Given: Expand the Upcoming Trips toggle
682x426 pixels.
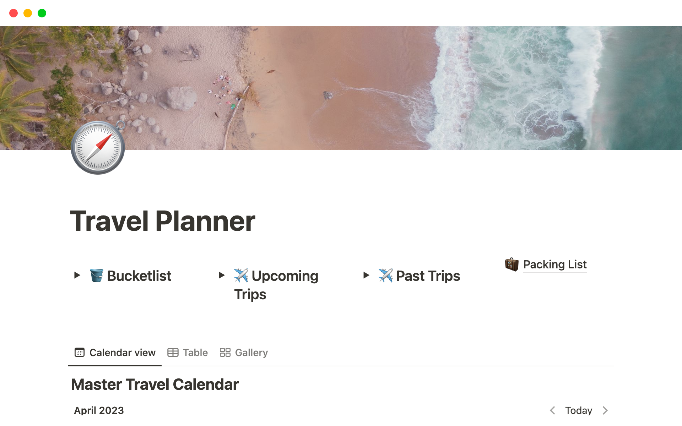Looking at the screenshot, I should coord(222,275).
